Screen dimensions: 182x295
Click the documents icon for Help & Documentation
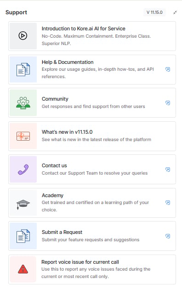pos(23,69)
